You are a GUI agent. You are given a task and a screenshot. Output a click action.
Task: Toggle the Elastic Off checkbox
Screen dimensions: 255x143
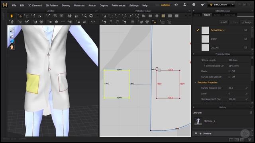tap(229, 71)
